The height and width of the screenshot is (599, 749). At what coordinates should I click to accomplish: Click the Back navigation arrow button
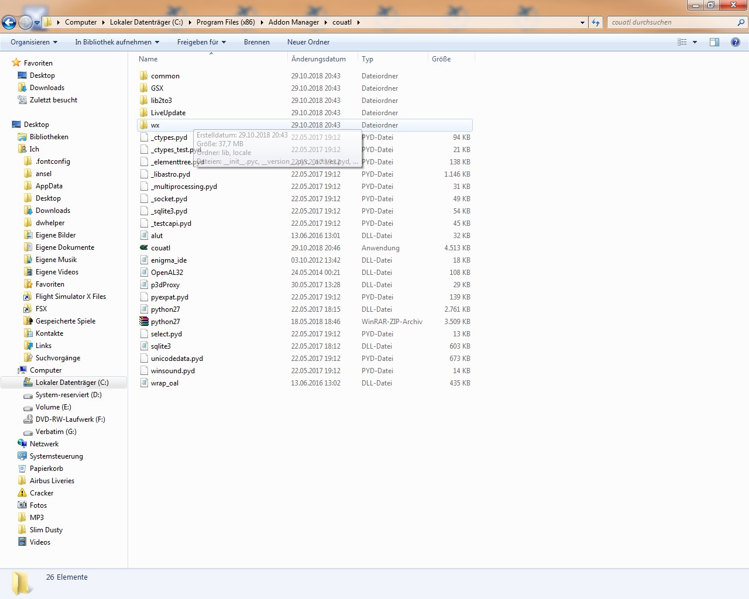click(x=9, y=23)
